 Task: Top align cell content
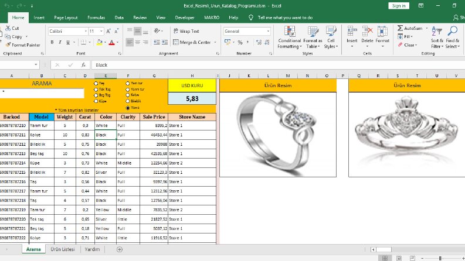130,31
